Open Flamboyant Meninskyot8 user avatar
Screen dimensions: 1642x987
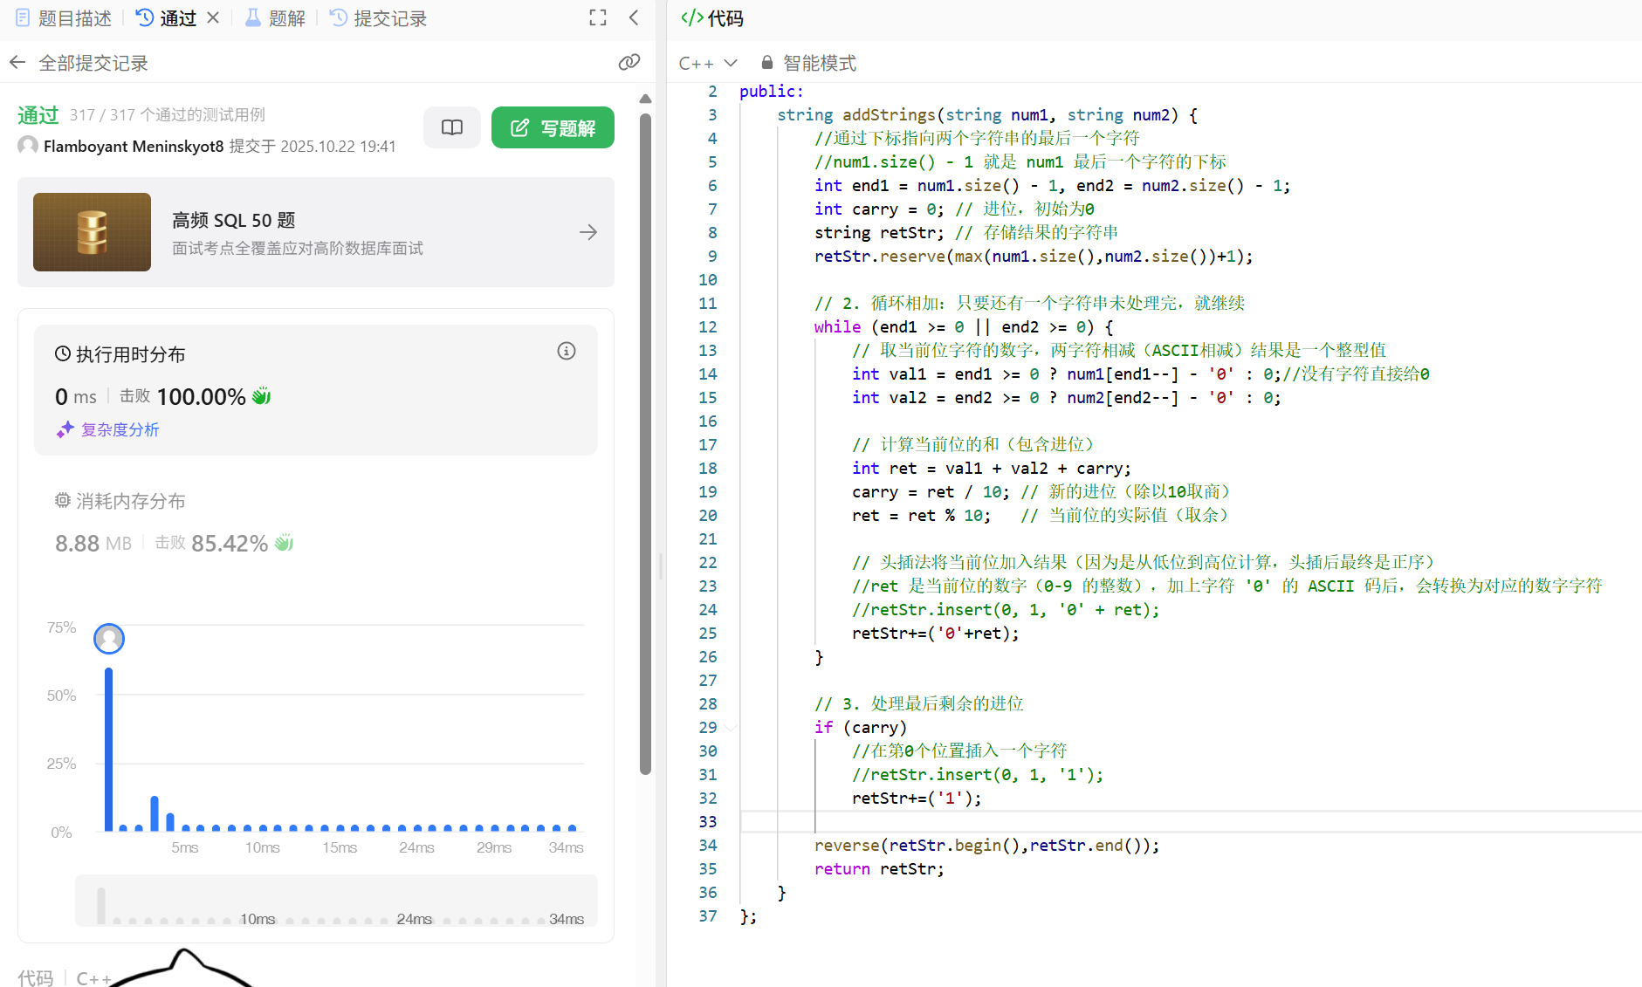pyautogui.click(x=28, y=146)
